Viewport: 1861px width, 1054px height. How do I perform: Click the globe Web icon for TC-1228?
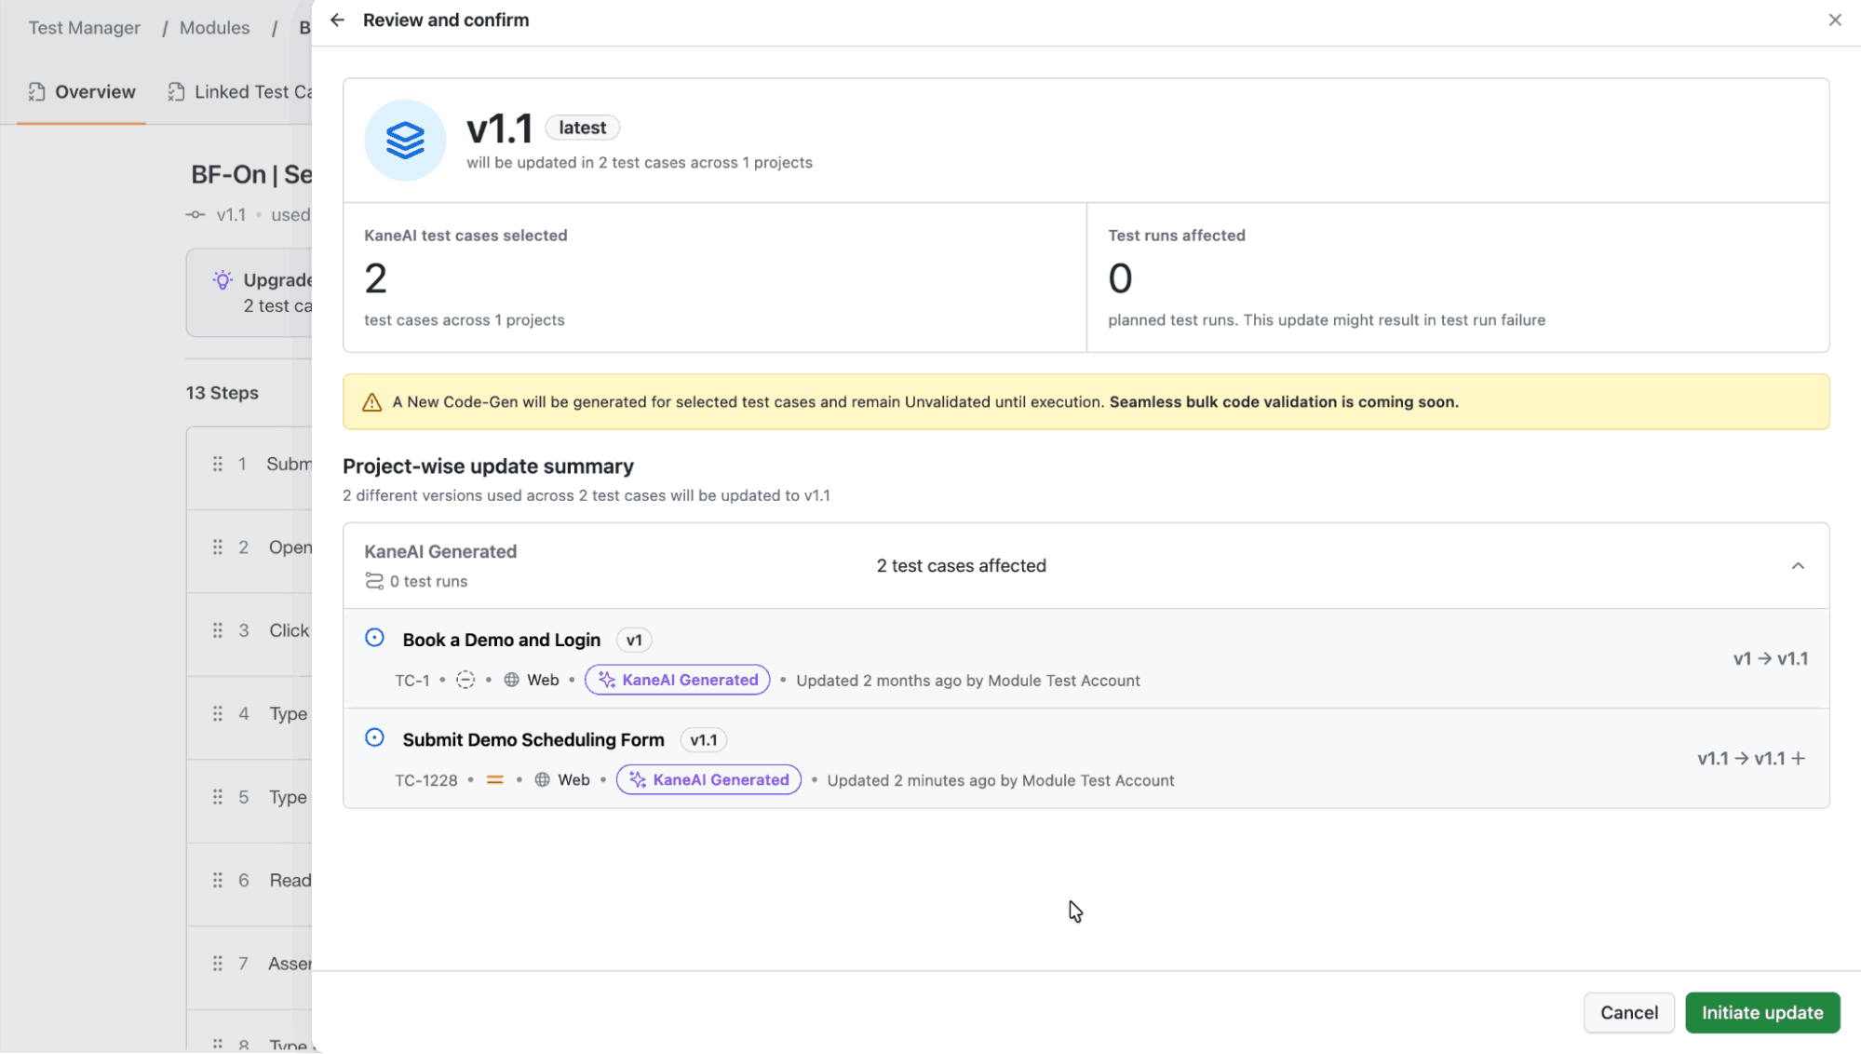pos(542,780)
